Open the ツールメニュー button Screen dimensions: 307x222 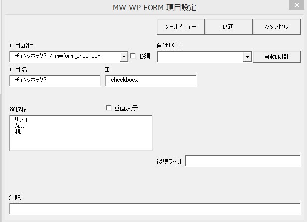180,27
